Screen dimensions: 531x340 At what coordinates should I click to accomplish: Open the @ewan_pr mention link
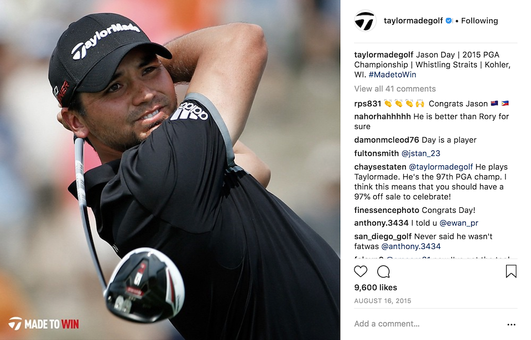[x=459, y=223]
